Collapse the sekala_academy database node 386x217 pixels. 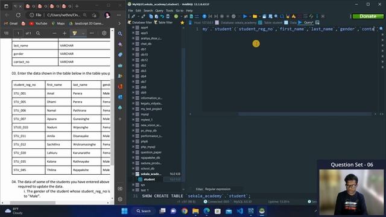(133, 174)
